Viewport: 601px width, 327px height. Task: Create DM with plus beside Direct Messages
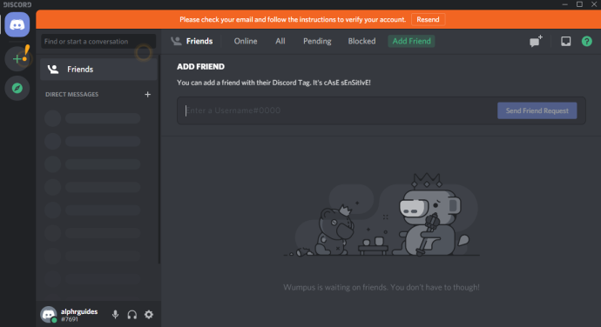point(147,94)
